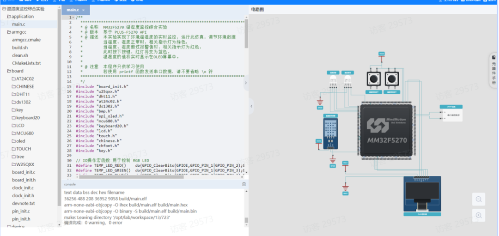Close the main.c editor tab
The width and height of the screenshot is (499, 236).
(x=83, y=10)
